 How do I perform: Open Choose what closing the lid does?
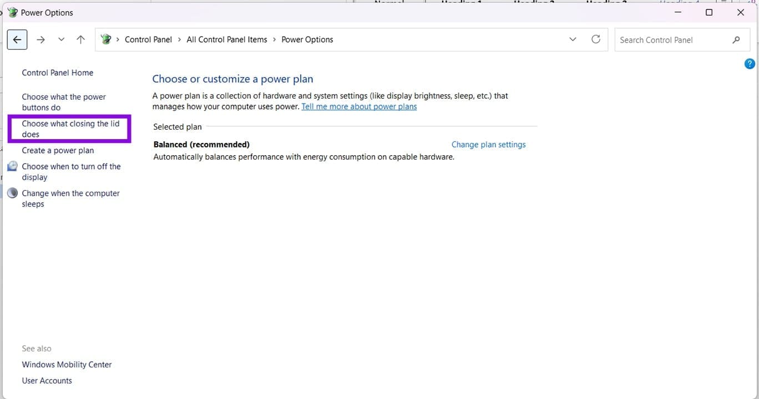click(70, 129)
